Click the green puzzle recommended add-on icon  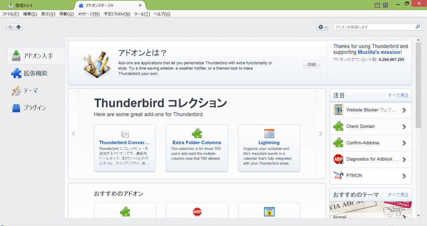(x=125, y=211)
